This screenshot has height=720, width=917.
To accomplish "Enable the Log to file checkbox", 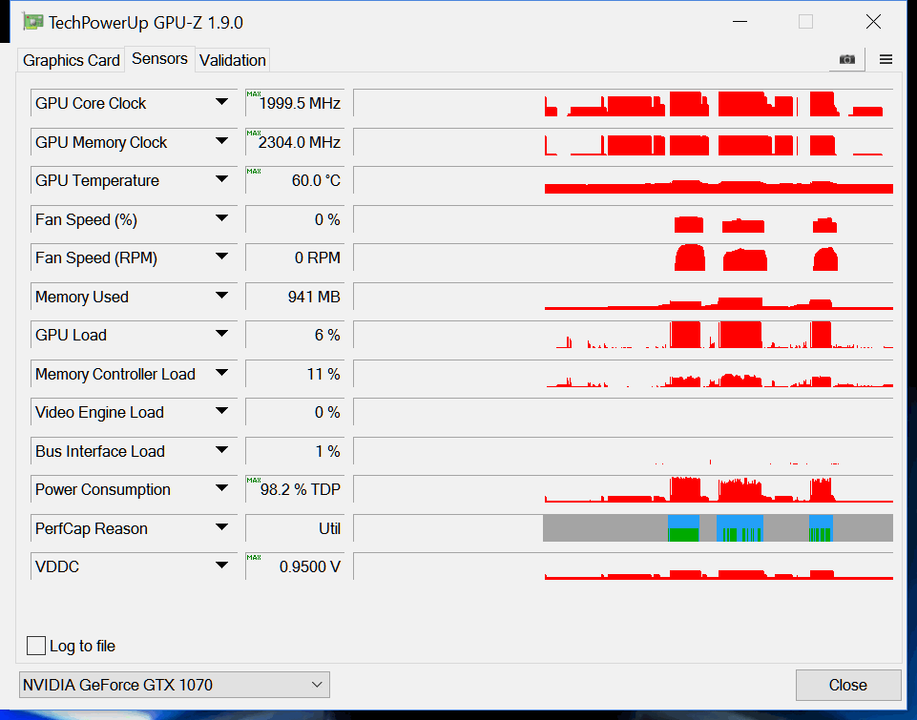I will 36,646.
